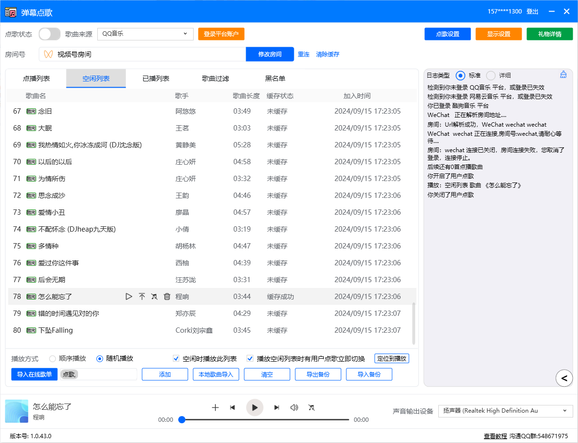Click the 登录平台账户 button
The image size is (578, 443).
(x=221, y=34)
